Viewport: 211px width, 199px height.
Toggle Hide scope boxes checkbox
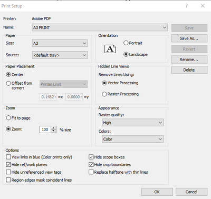[x=91, y=157]
